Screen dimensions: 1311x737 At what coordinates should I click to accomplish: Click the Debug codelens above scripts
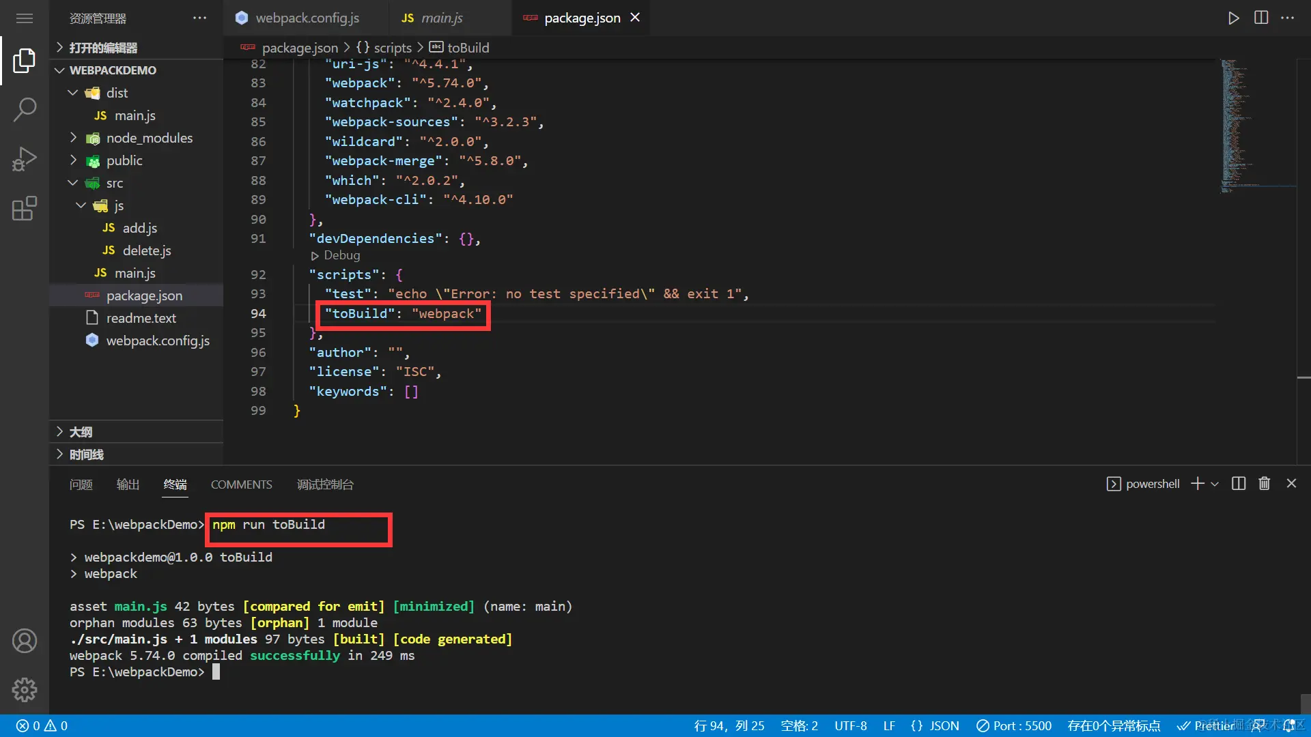pos(341,255)
